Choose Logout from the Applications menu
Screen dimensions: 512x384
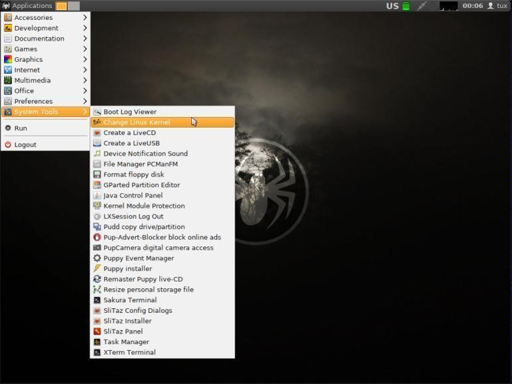click(x=45, y=144)
